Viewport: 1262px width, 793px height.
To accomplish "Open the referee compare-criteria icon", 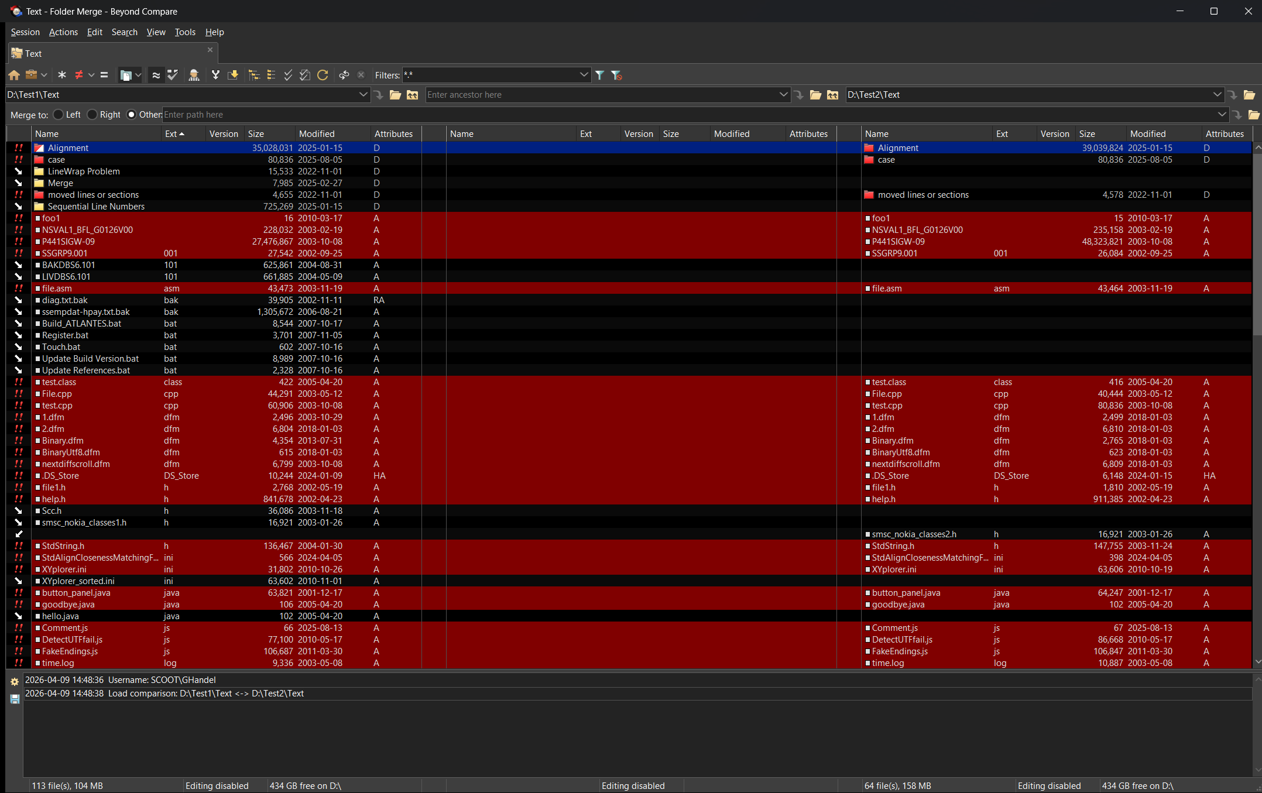I will (194, 75).
